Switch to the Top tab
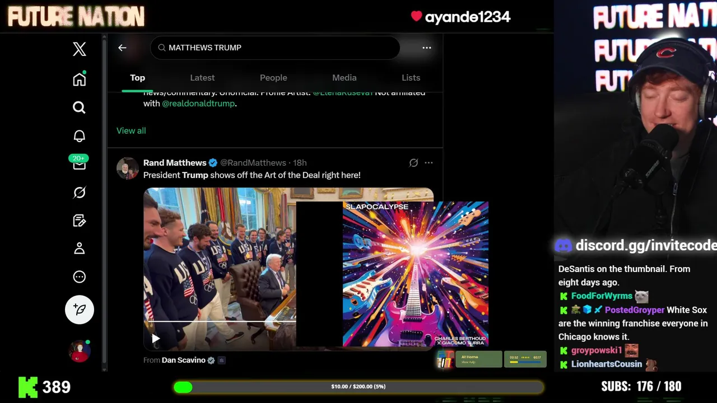717x403 pixels. tap(138, 78)
